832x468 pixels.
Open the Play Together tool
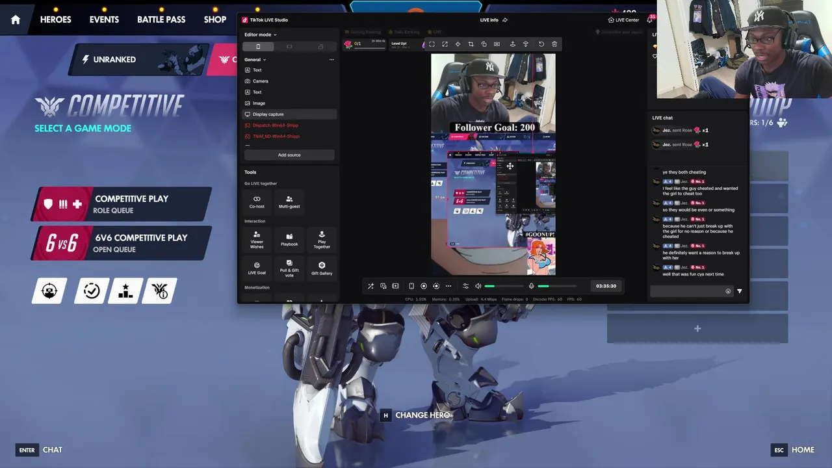pyautogui.click(x=322, y=239)
